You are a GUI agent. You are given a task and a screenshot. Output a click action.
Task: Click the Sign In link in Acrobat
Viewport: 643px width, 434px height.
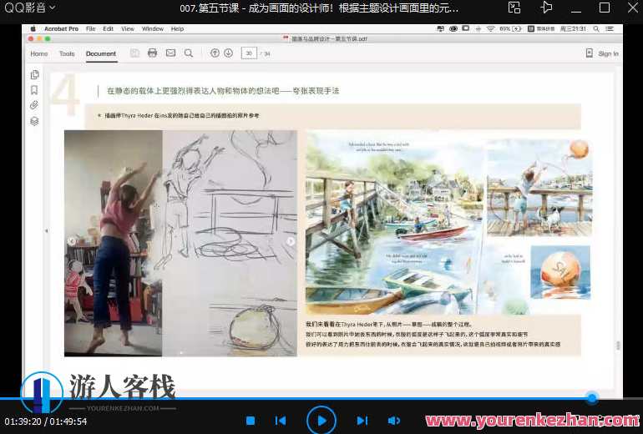[x=608, y=53]
